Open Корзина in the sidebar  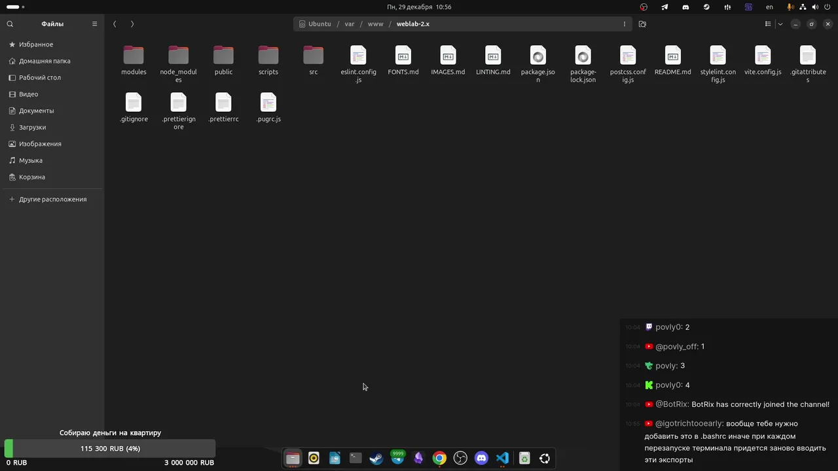tap(52, 177)
